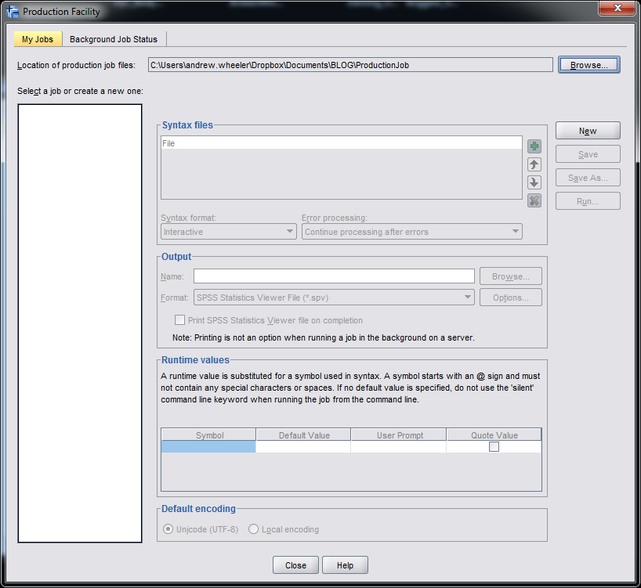Image resolution: width=641 pixels, height=588 pixels.
Task: Click the User Prompt column header
Action: tap(399, 435)
